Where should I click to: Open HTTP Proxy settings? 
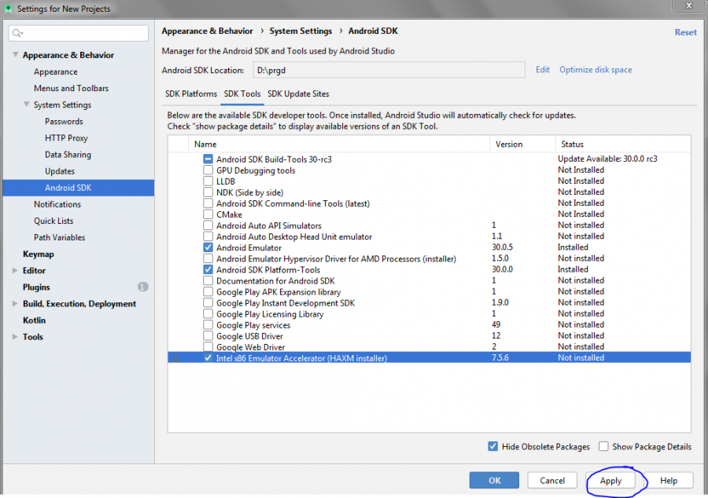66,138
